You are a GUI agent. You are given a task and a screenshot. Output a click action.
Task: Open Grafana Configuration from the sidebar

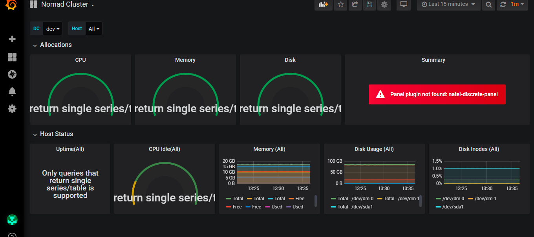[x=12, y=109]
